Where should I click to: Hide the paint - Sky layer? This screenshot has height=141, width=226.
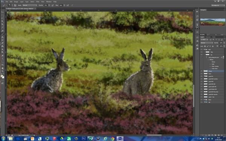(x=202, y=97)
